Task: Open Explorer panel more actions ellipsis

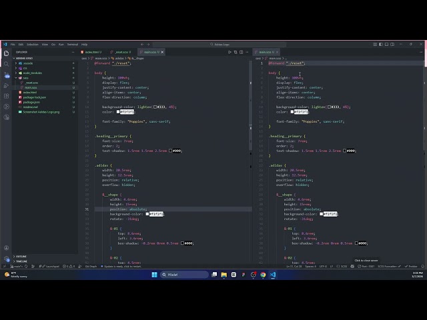Action: 73,52
